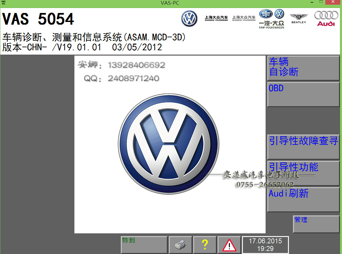Click the VAS-PC title bar app icon
Screen dimensions: 342x254
click(x=3, y=3)
